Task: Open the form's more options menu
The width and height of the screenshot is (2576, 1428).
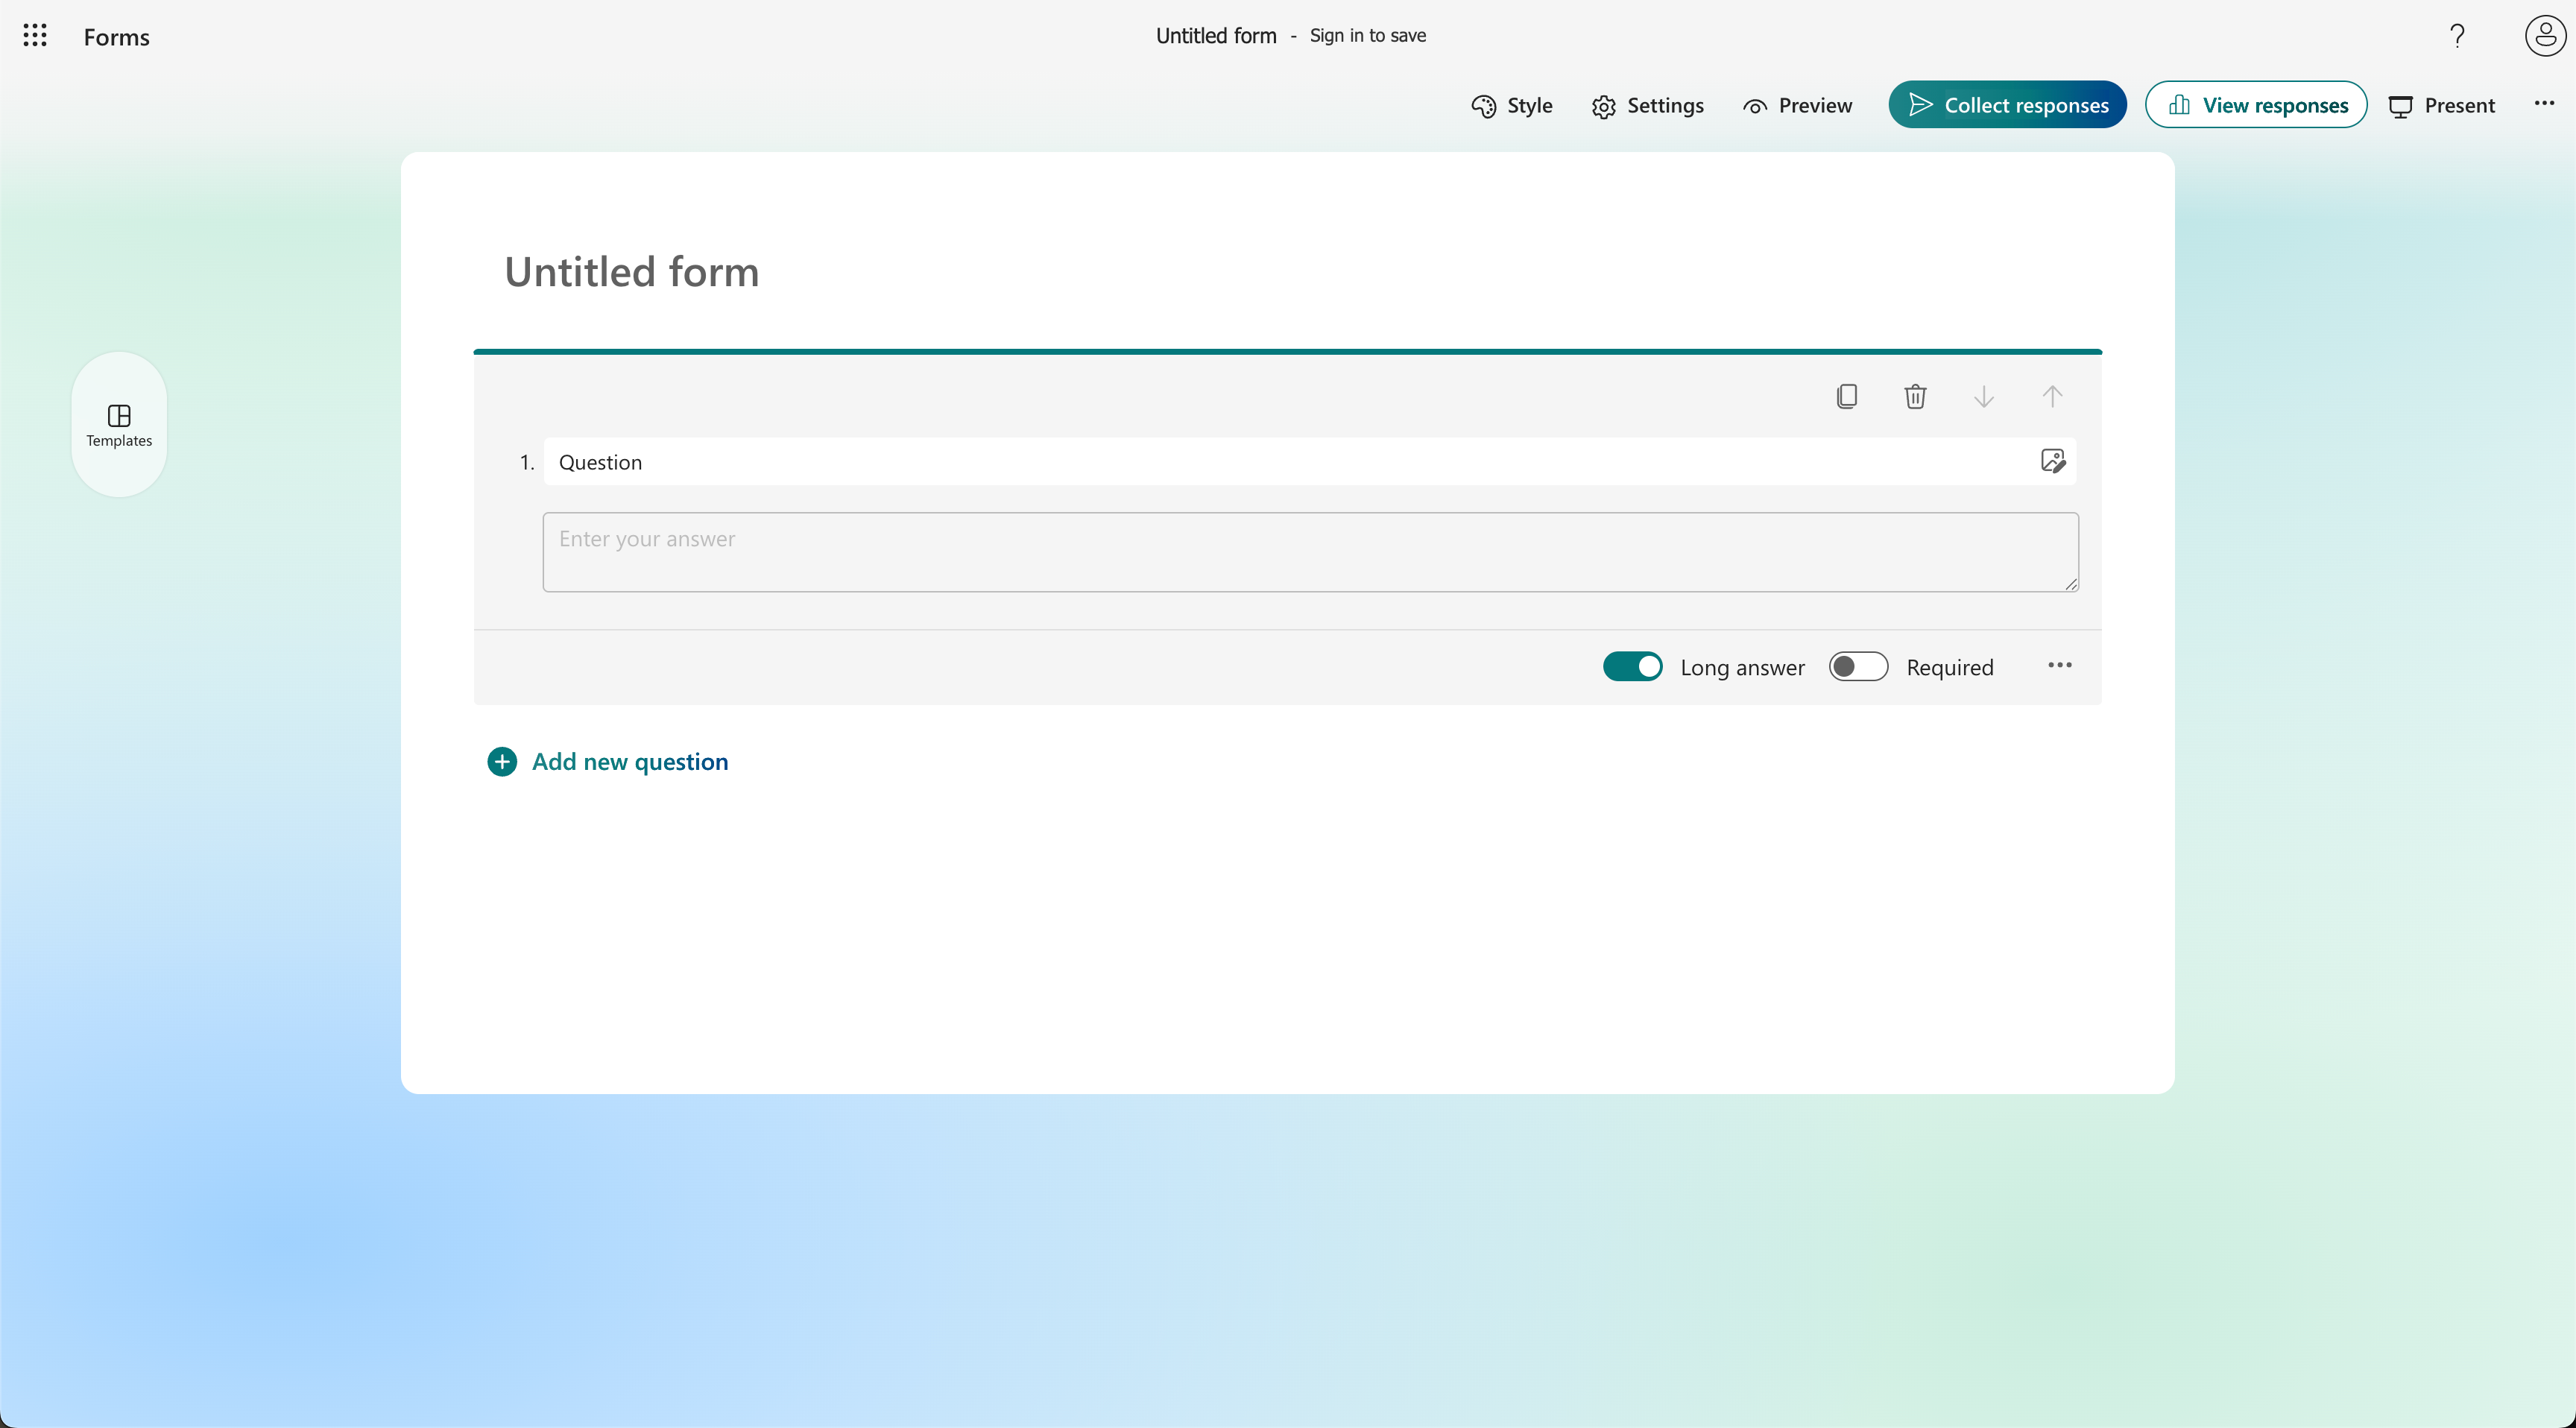Action: 2545,104
